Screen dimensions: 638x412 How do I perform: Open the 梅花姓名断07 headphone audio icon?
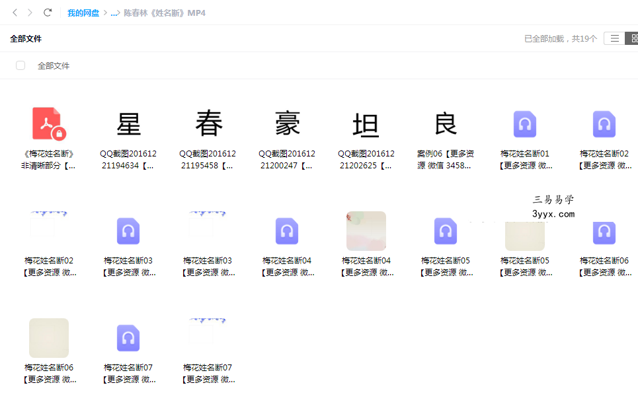pos(128,337)
